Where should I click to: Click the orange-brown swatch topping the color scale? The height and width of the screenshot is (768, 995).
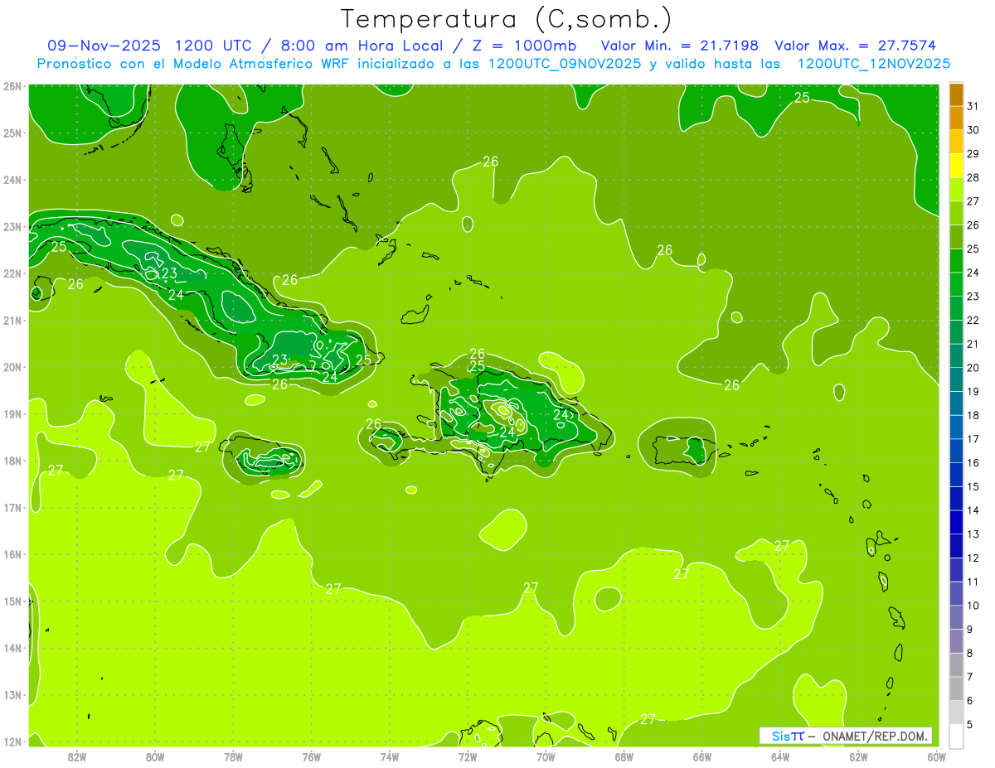tap(956, 94)
